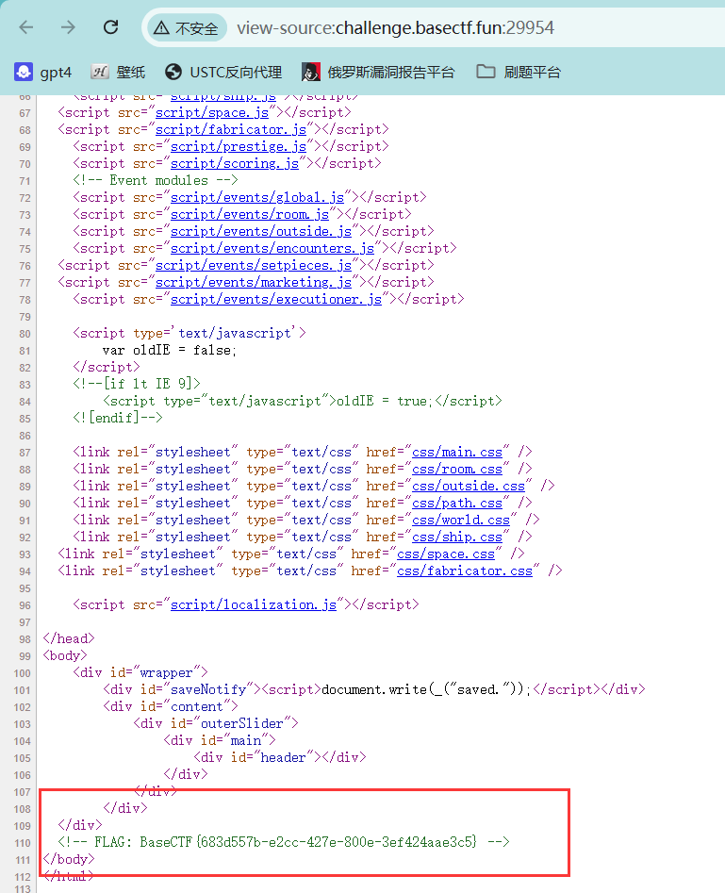Open the css/outside.css link
Image resolution: width=725 pixels, height=893 pixels.
click(469, 486)
